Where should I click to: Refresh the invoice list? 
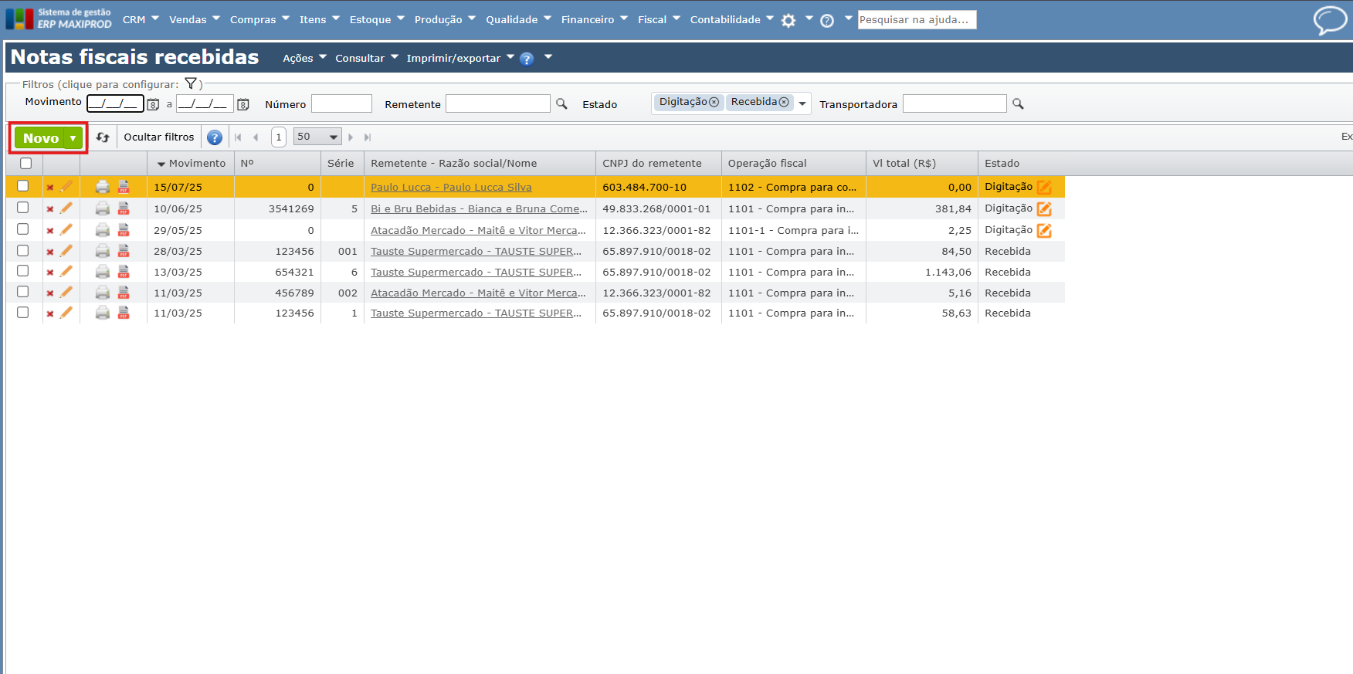103,137
